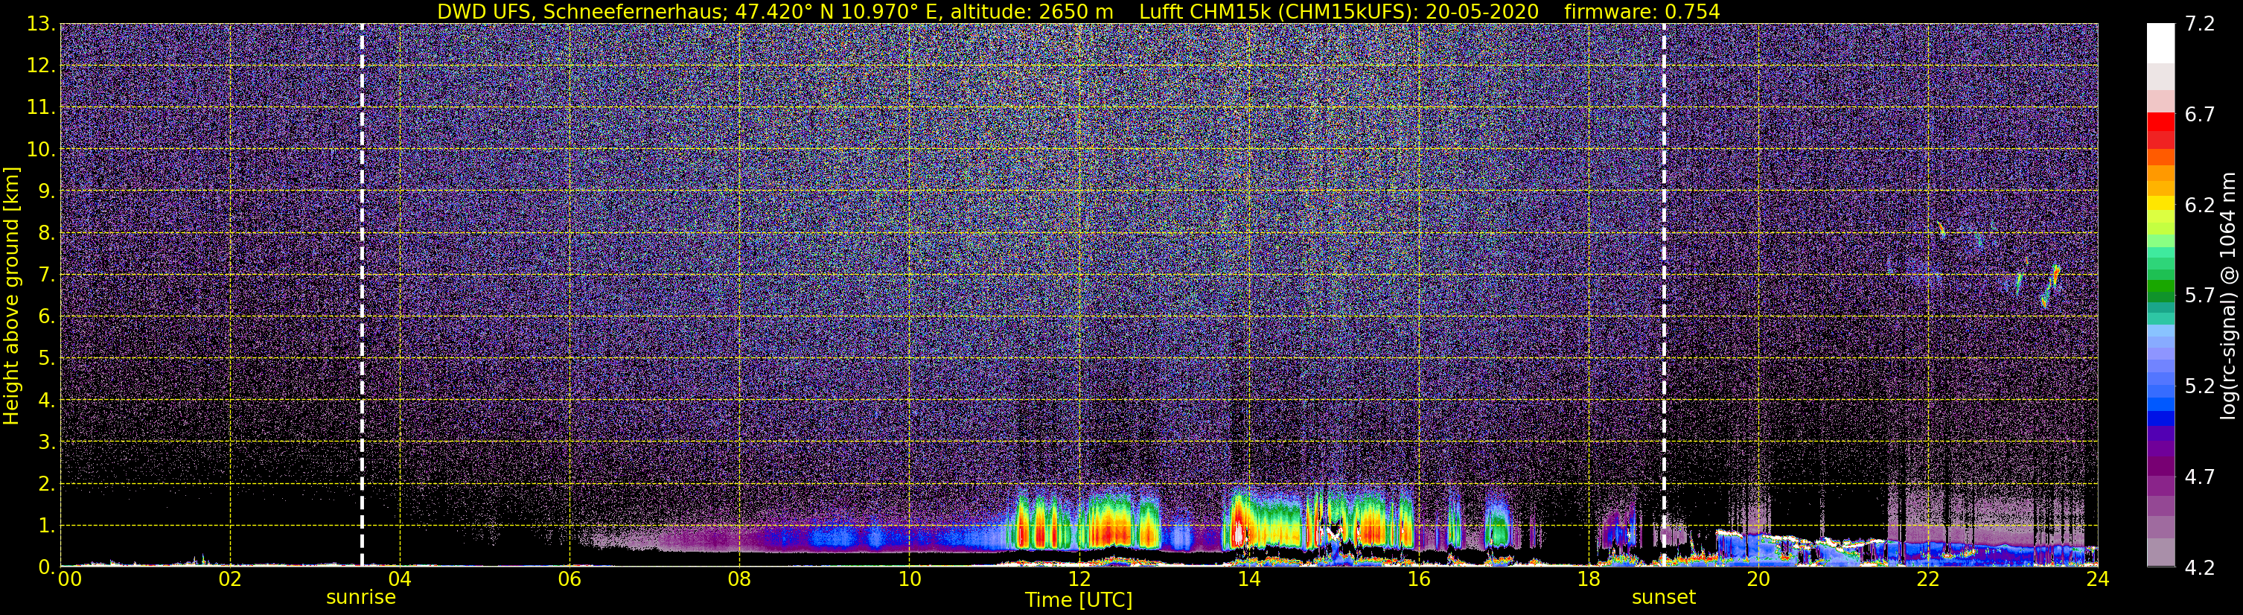This screenshot has height=615, width=2243.
Task: Click the 'Time [UTC]' axis title
Action: pos(1079,600)
